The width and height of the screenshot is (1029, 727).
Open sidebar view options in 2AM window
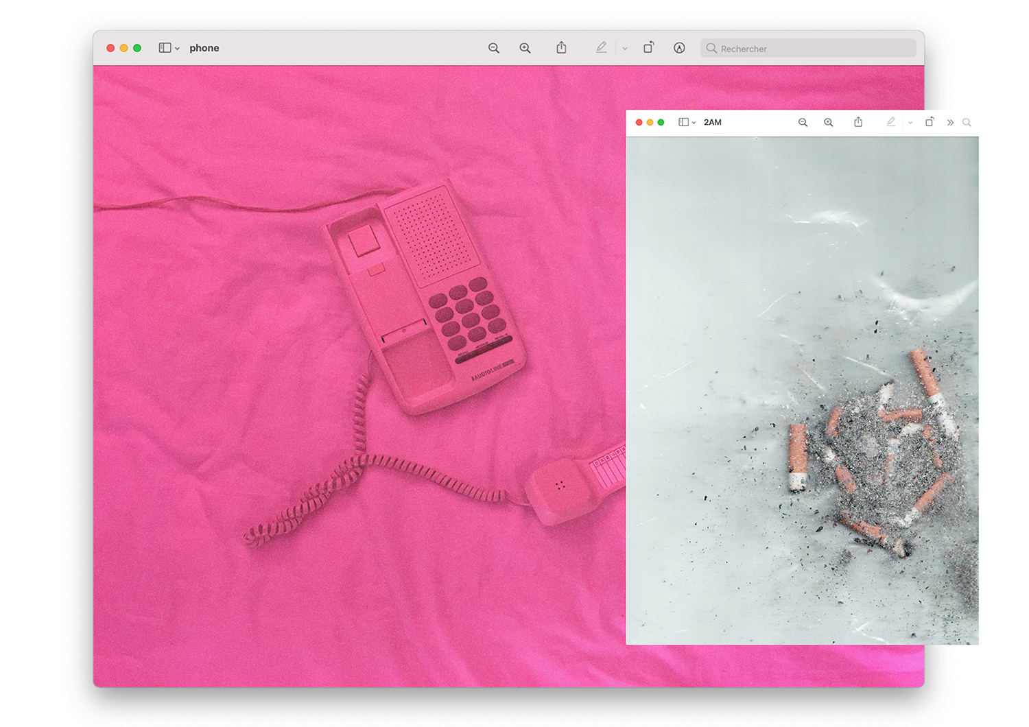click(694, 123)
